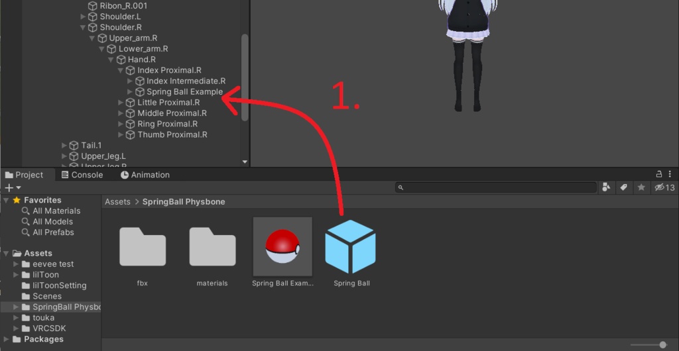Image resolution: width=679 pixels, height=351 pixels.
Task: Click the hierarchy vertical scrollbar thumb
Action: click(245, 77)
